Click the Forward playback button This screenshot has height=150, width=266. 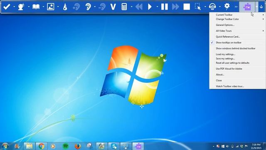[x=175, y=7]
